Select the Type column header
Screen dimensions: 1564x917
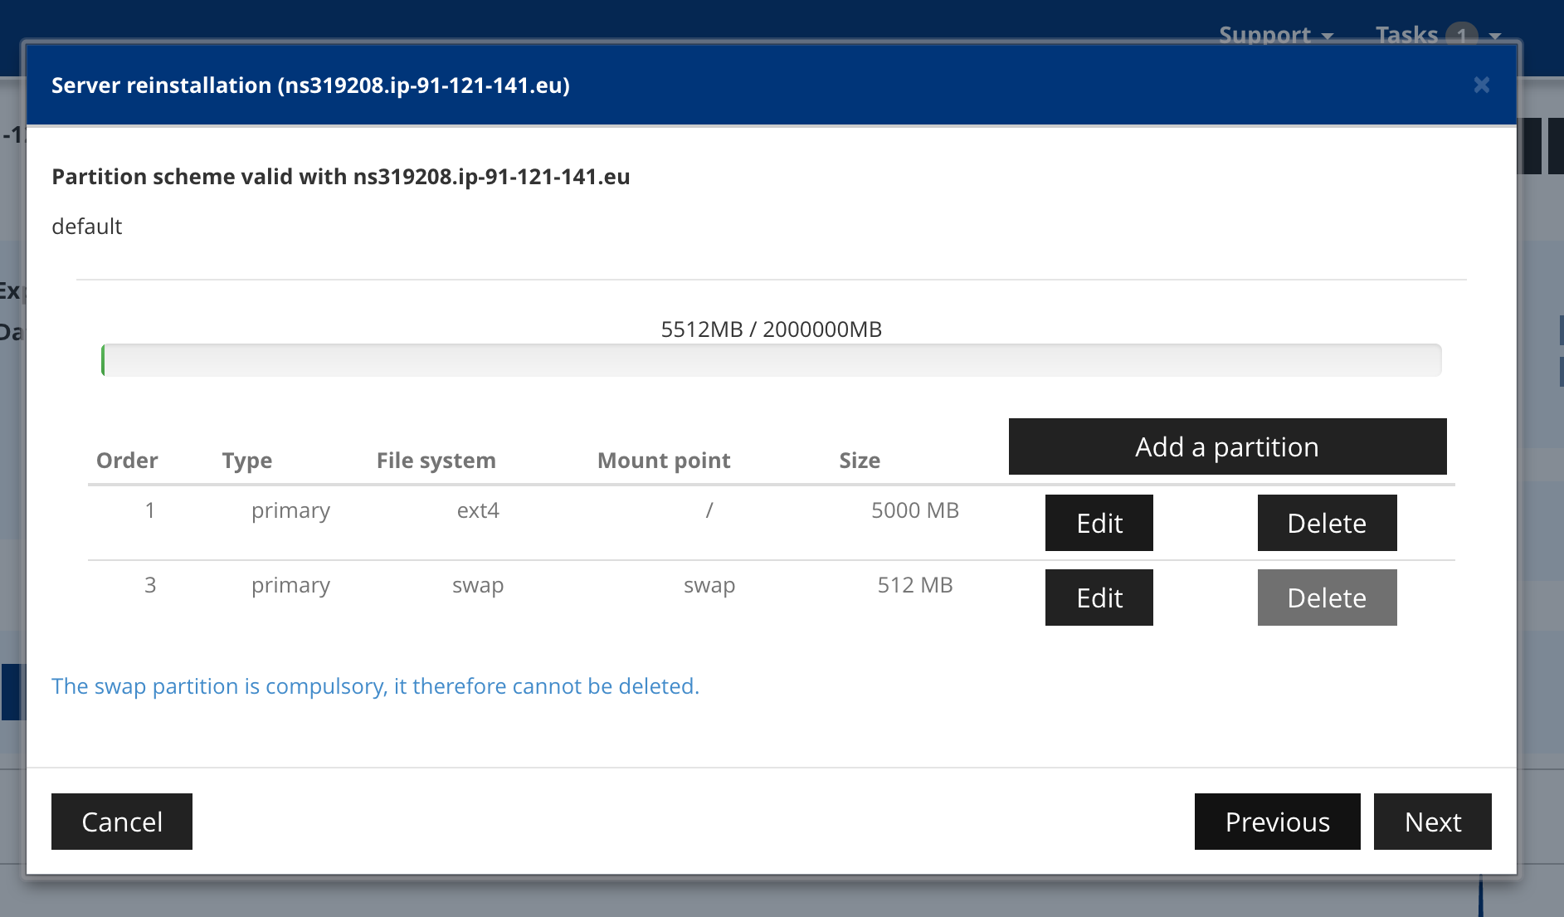[x=246, y=461]
